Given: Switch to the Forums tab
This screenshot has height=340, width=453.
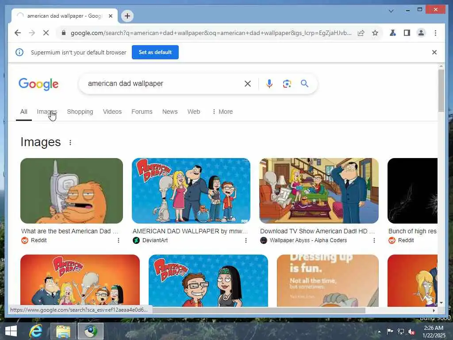Looking at the screenshot, I should click(x=142, y=112).
